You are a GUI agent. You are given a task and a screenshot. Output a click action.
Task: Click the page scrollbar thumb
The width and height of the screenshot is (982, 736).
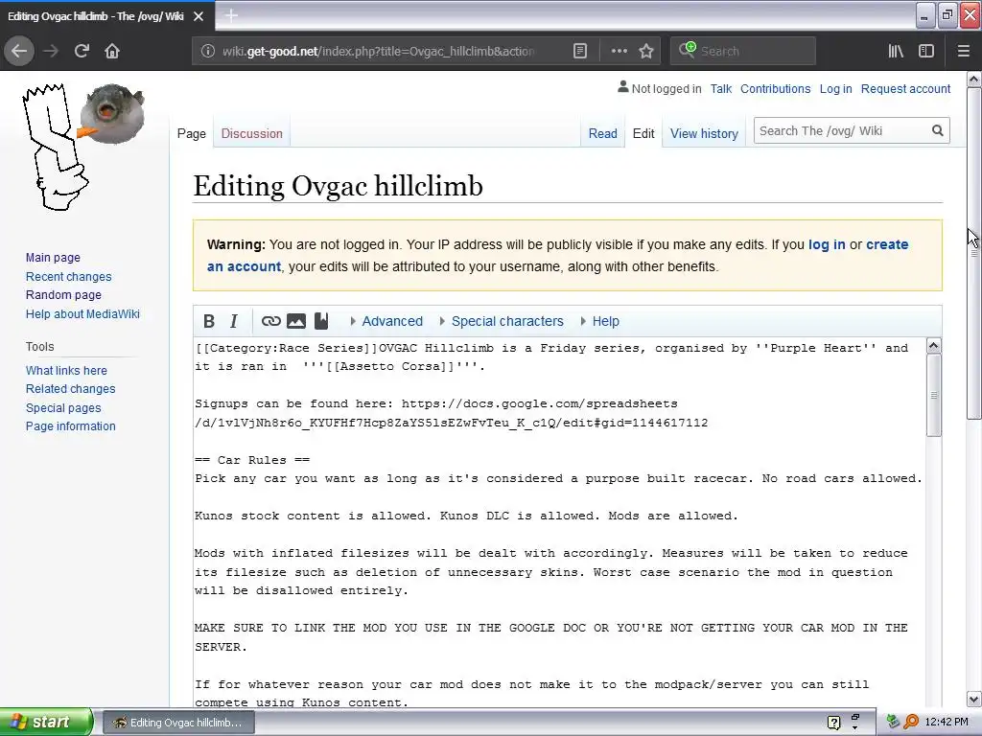(974, 253)
